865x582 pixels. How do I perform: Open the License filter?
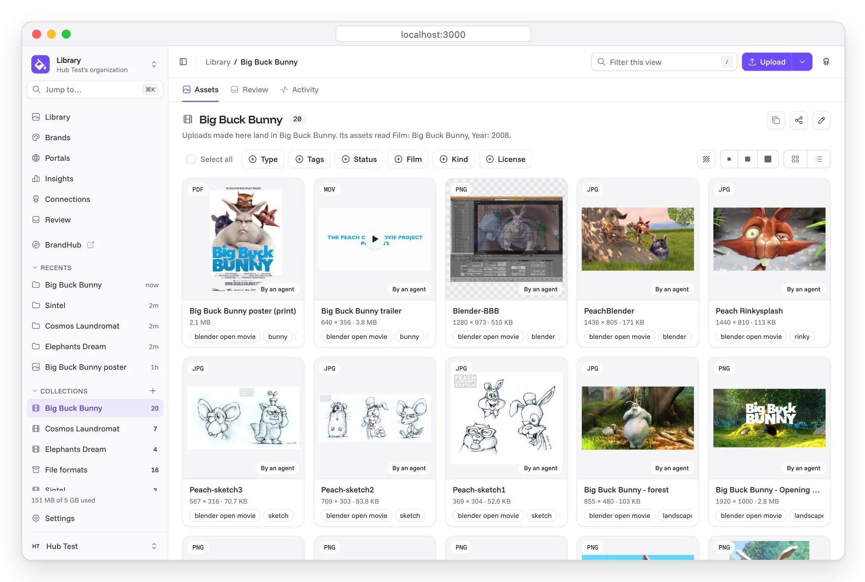(x=506, y=159)
